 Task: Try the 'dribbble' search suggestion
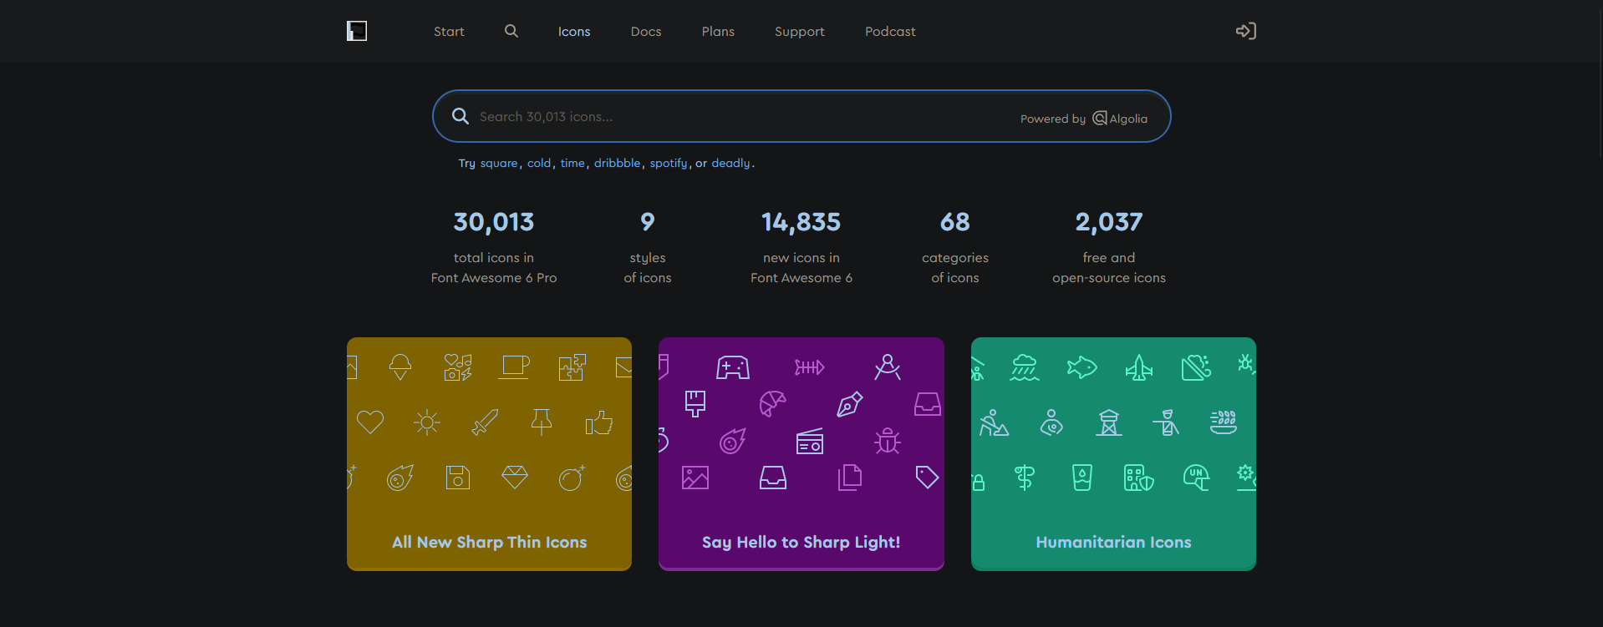617,164
